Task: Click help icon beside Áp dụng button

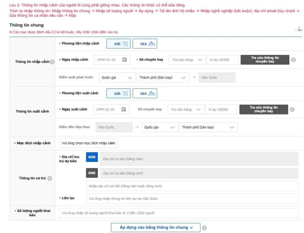Action: point(204,228)
